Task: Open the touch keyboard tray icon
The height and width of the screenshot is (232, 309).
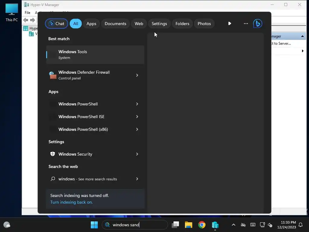Action: coord(253,225)
